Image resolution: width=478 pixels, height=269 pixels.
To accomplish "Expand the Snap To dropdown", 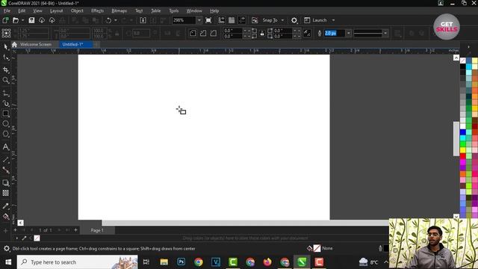I will (282, 20).
